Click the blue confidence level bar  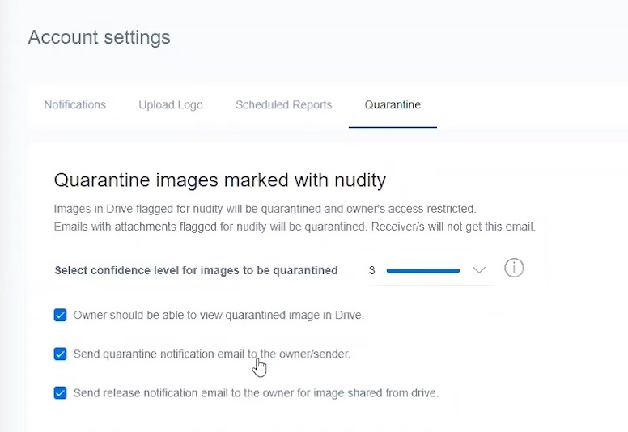tap(423, 271)
